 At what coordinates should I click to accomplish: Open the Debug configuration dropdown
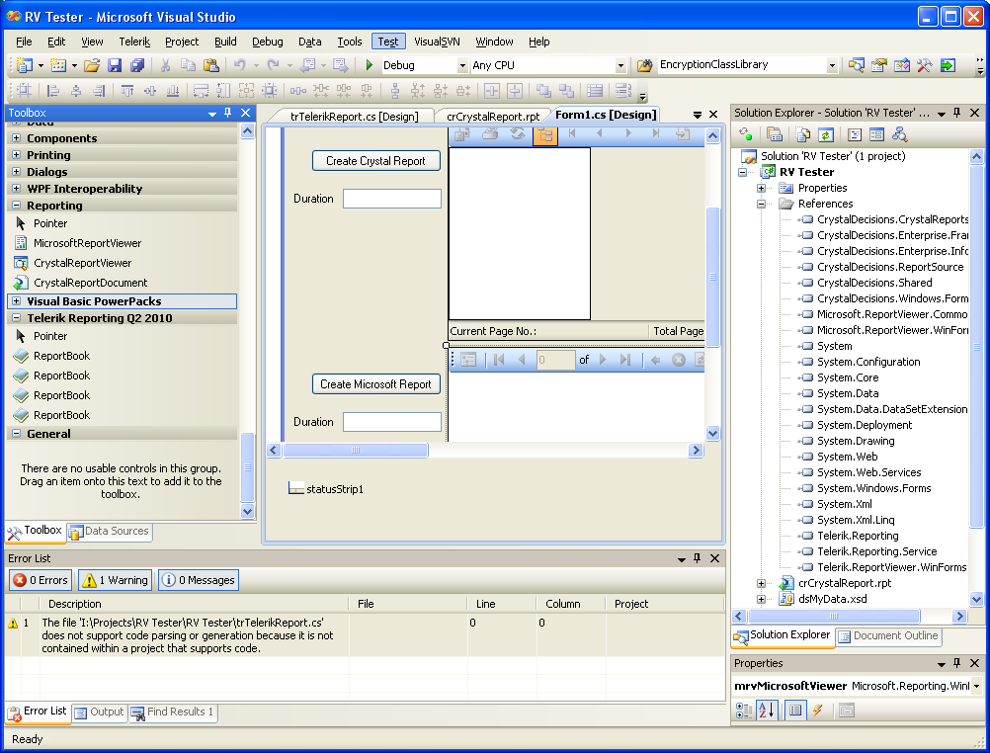tap(462, 65)
